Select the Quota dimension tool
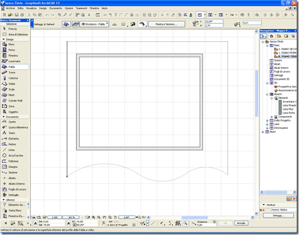 pyautogui.click(x=15, y=122)
